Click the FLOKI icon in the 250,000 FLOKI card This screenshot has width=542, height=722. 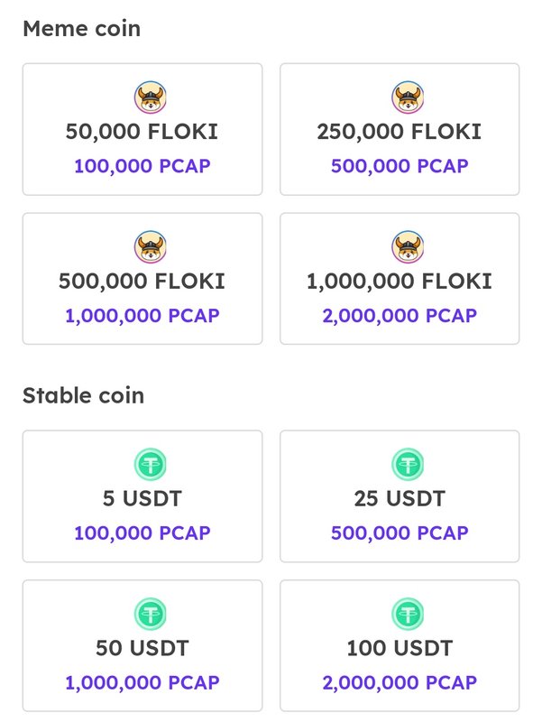coord(408,97)
